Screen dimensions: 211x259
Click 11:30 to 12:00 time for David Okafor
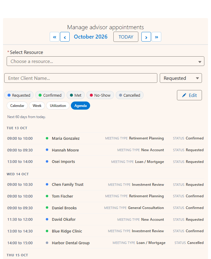20,219
